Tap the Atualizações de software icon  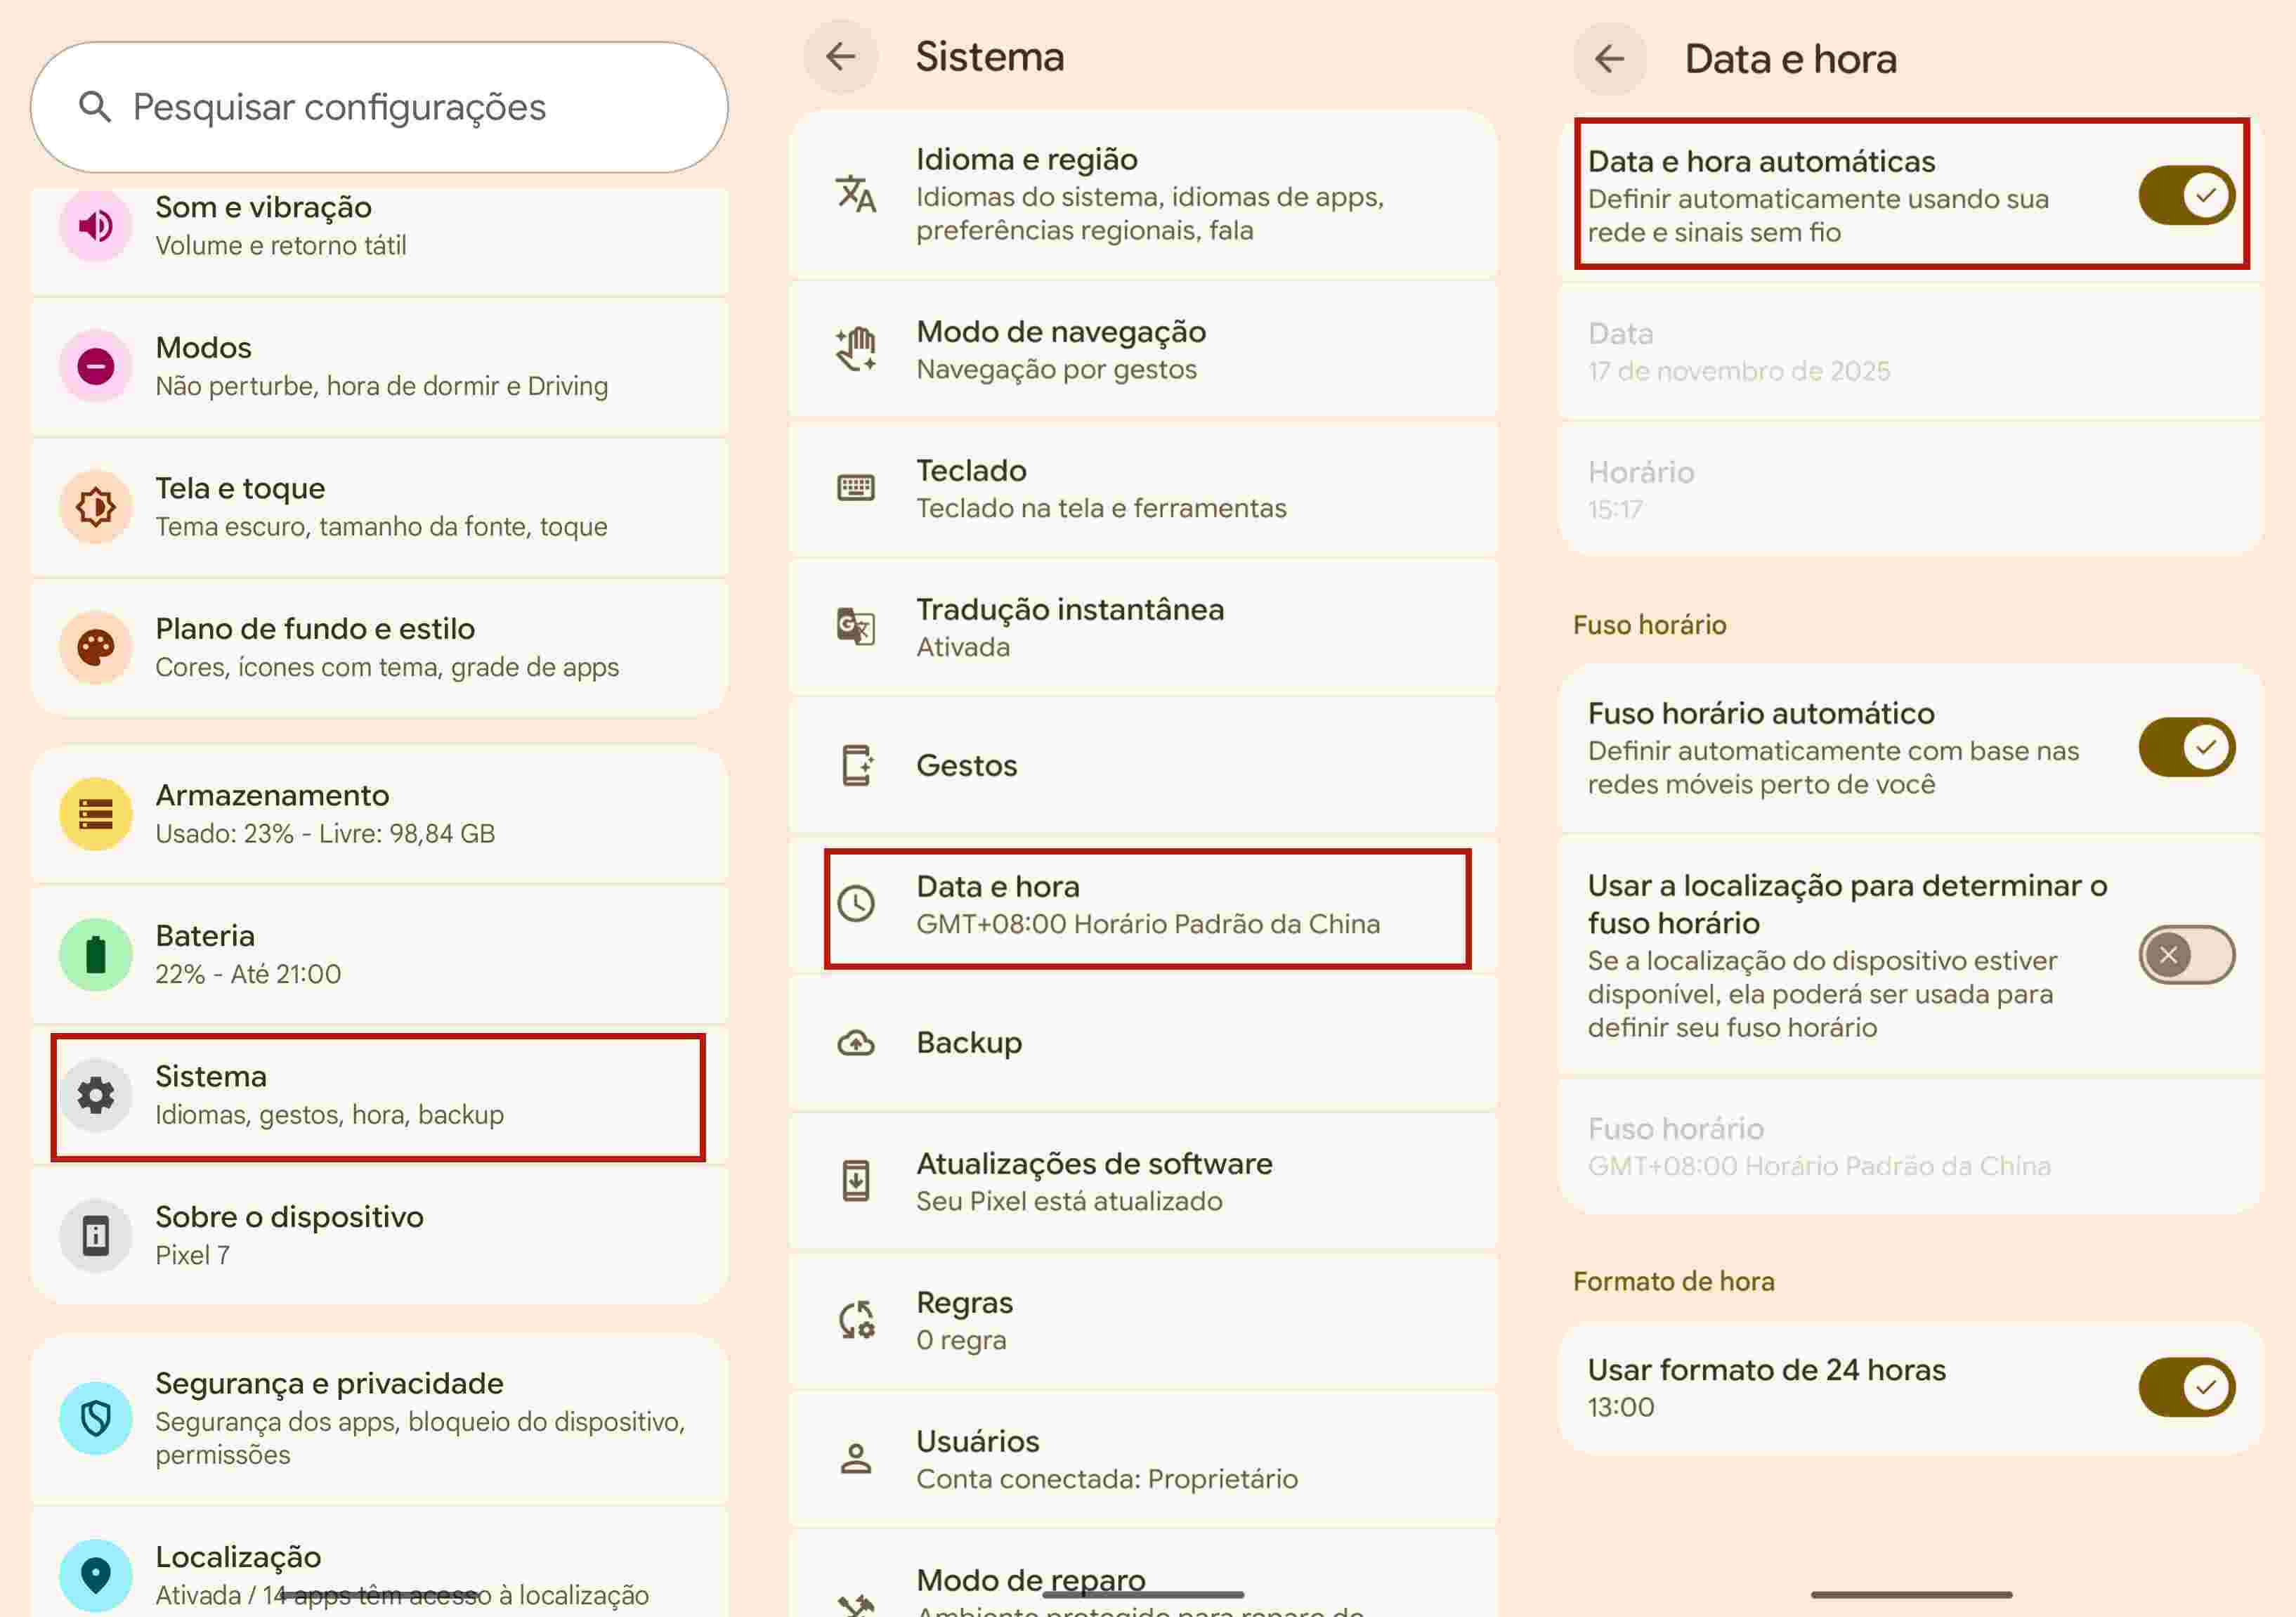tap(855, 1181)
